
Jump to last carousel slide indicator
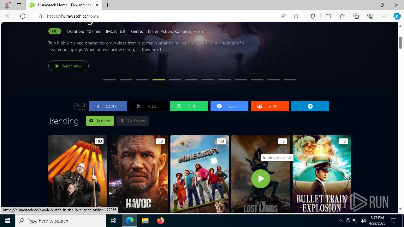coord(290,80)
